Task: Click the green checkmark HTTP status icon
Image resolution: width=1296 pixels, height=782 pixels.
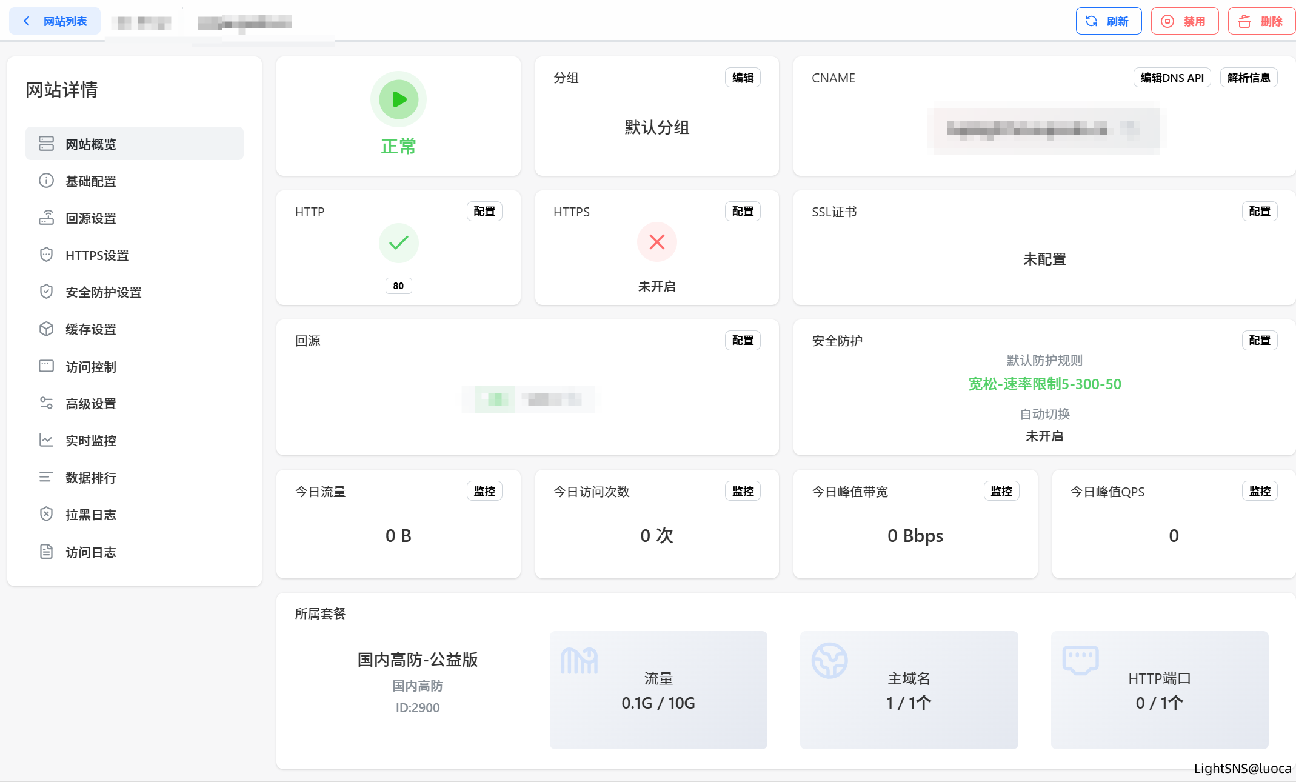Action: pyautogui.click(x=398, y=242)
